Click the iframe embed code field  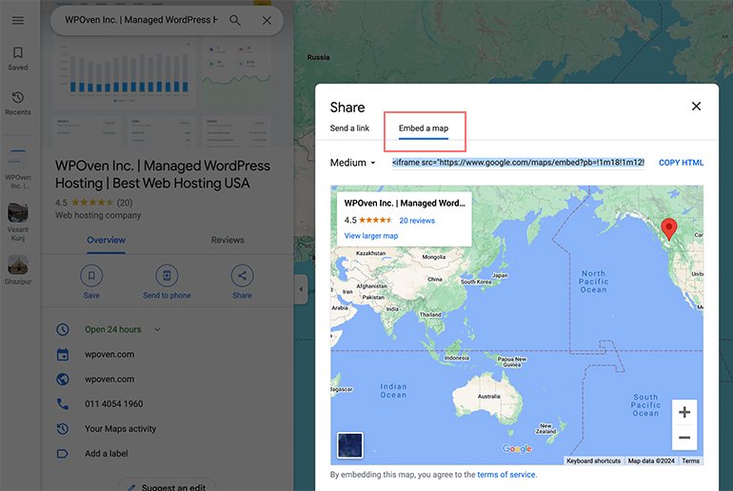(518, 163)
